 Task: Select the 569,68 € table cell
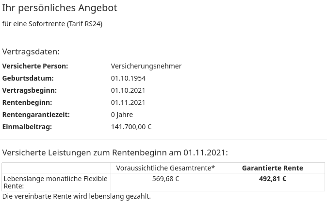165,179
